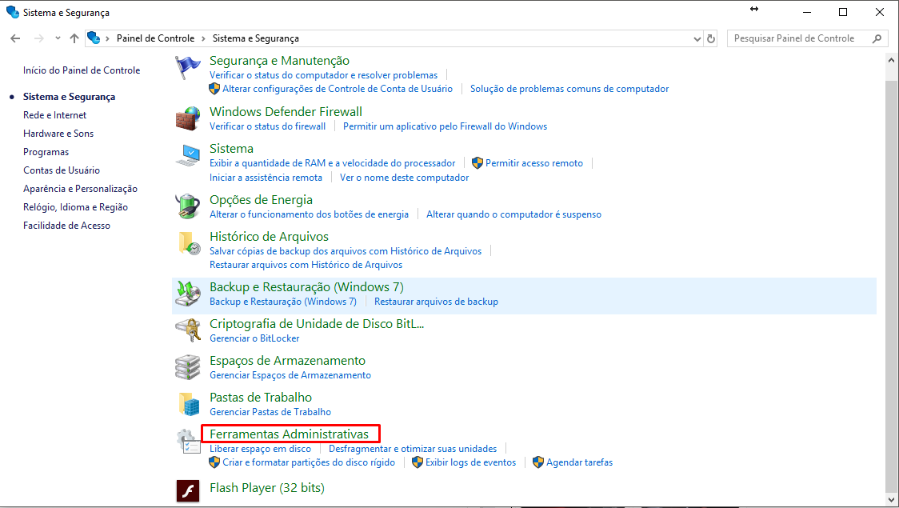Click the Pastas de Trabalho folder icon
The width and height of the screenshot is (899, 508).
click(189, 404)
